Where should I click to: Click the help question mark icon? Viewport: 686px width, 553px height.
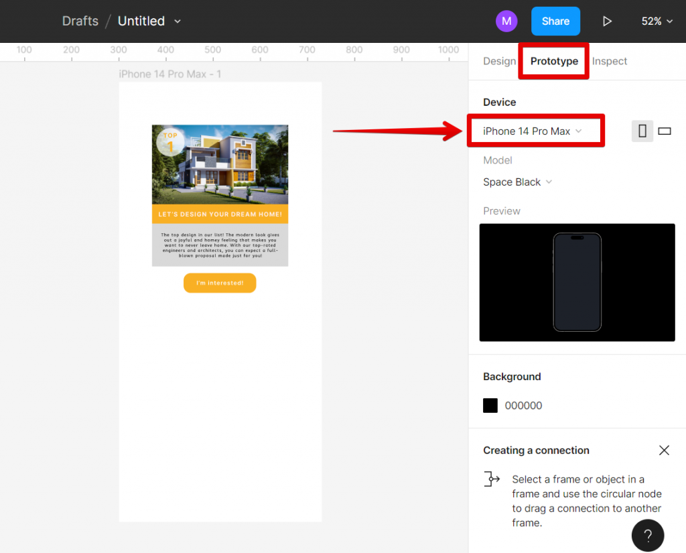click(x=647, y=535)
